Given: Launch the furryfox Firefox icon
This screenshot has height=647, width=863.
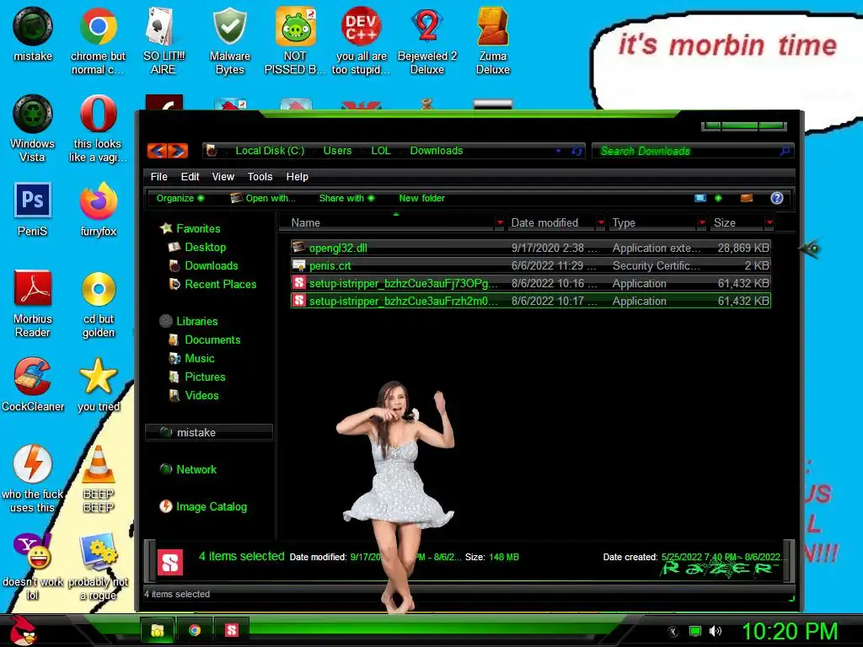Looking at the screenshot, I should point(98,209).
